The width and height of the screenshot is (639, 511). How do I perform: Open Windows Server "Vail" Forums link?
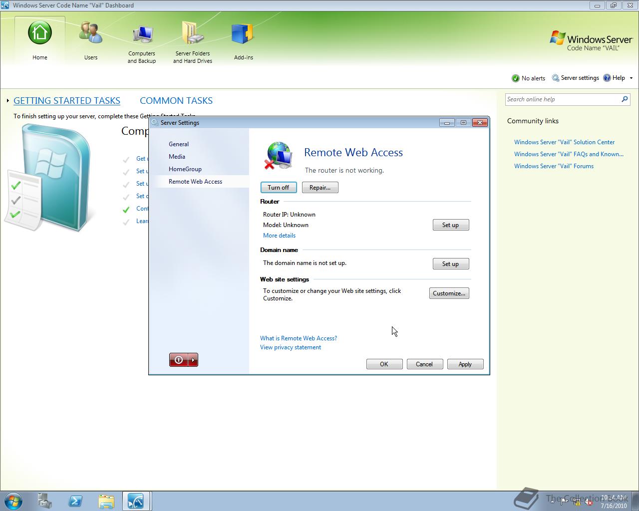(x=554, y=166)
